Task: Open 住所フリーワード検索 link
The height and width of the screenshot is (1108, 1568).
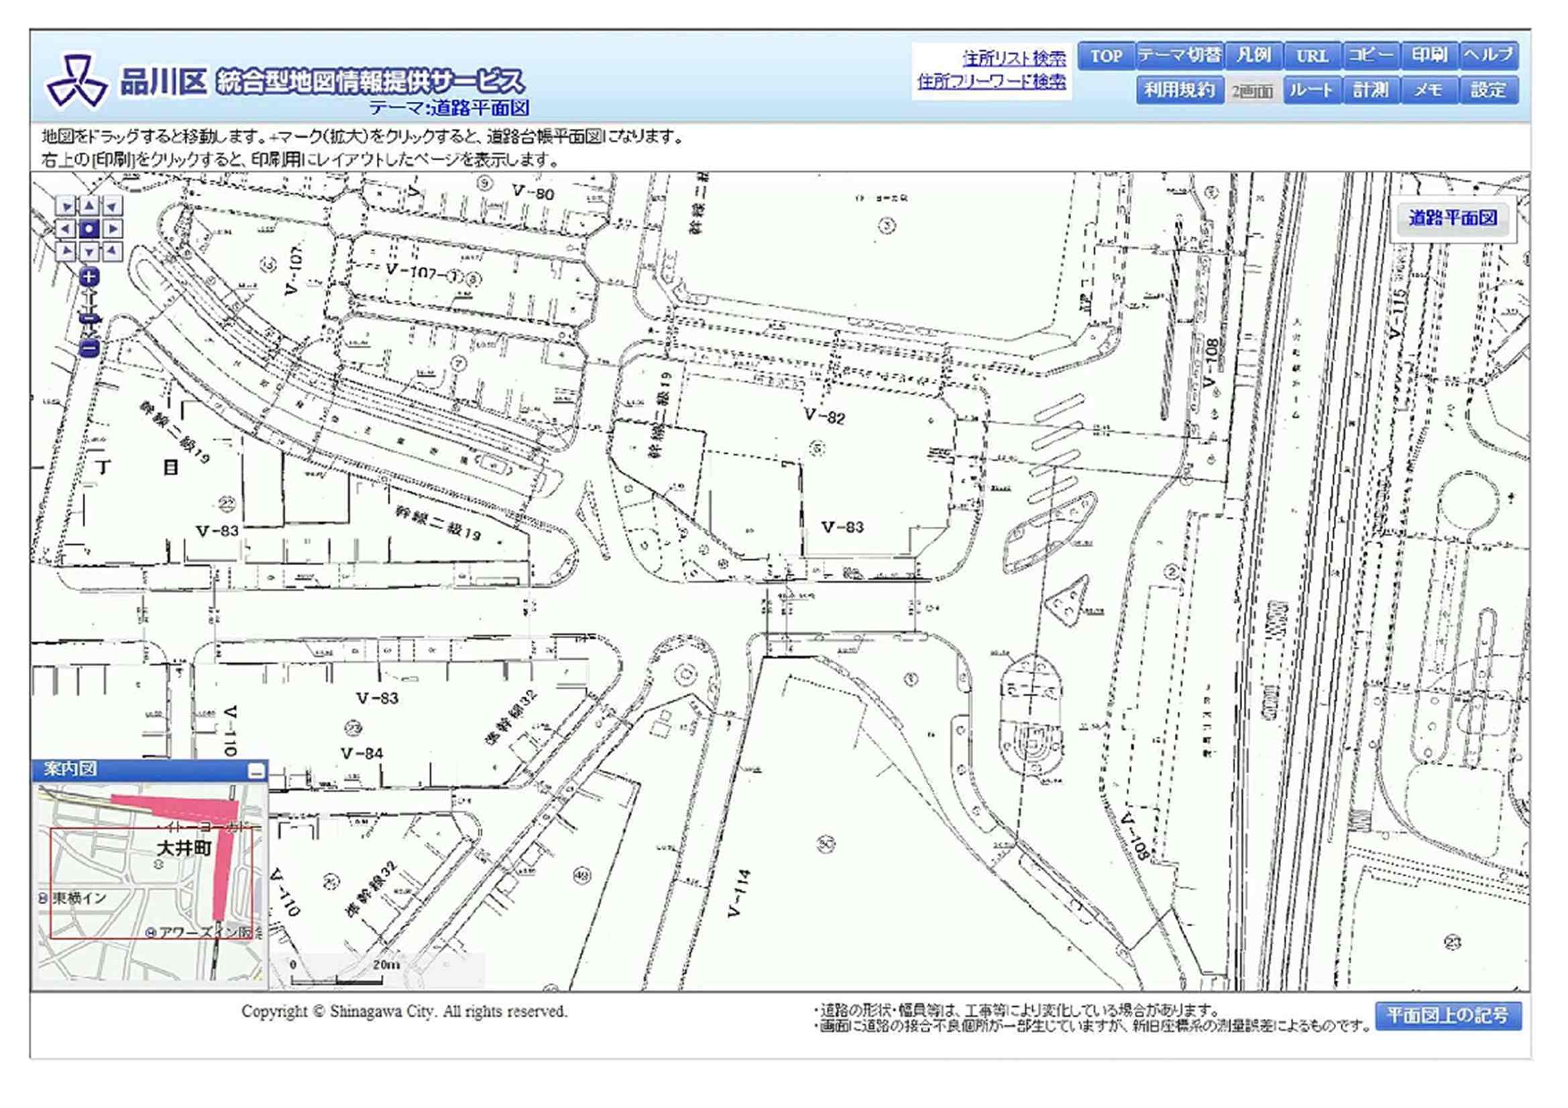Action: [x=991, y=82]
